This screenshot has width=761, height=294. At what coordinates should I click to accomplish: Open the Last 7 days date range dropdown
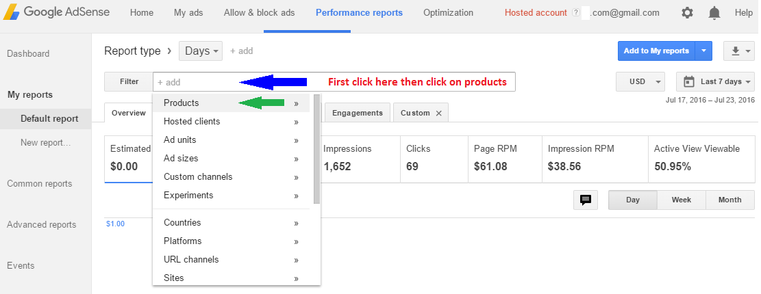(x=715, y=82)
